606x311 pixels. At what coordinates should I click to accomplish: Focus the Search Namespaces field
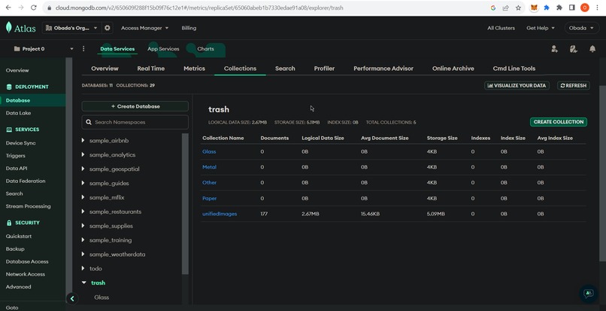tap(135, 122)
